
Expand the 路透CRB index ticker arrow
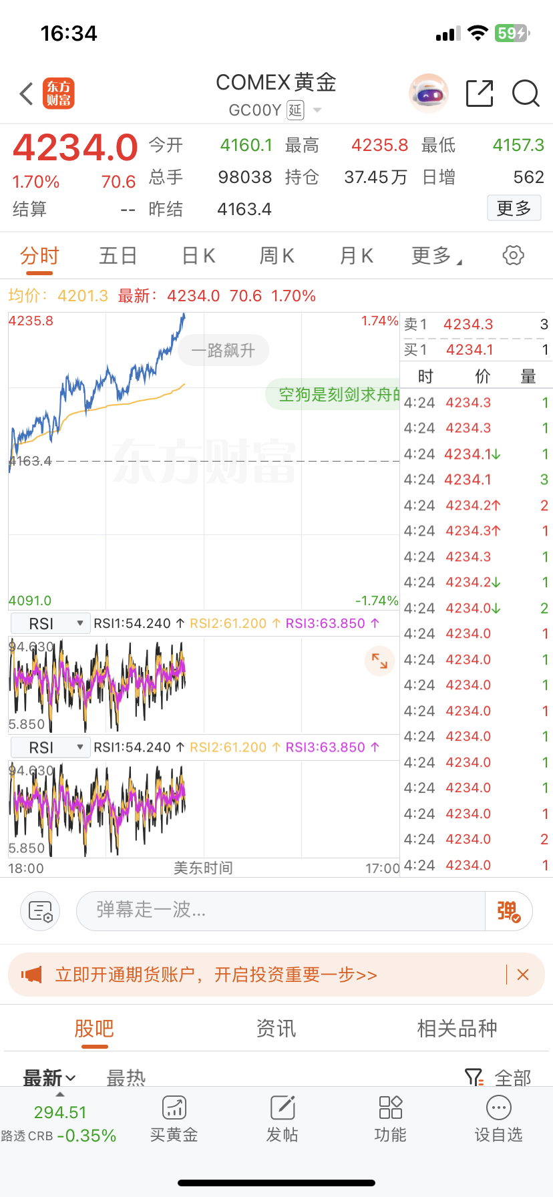tap(60, 1095)
